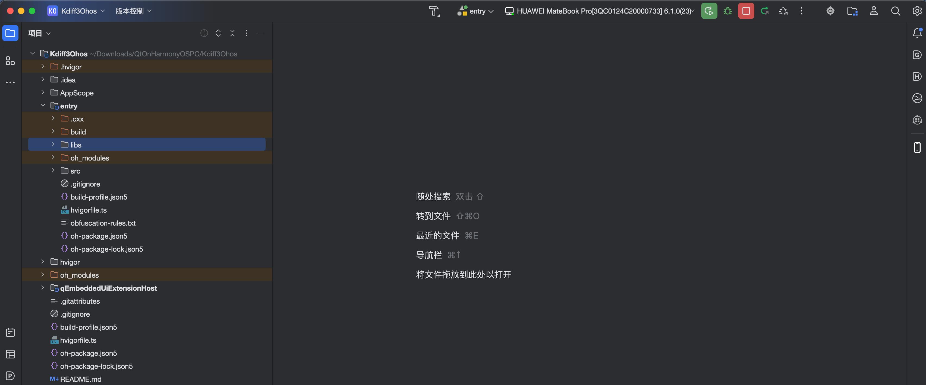The width and height of the screenshot is (926, 385).
Task: Expand the libs folder
Action: pyautogui.click(x=53, y=145)
